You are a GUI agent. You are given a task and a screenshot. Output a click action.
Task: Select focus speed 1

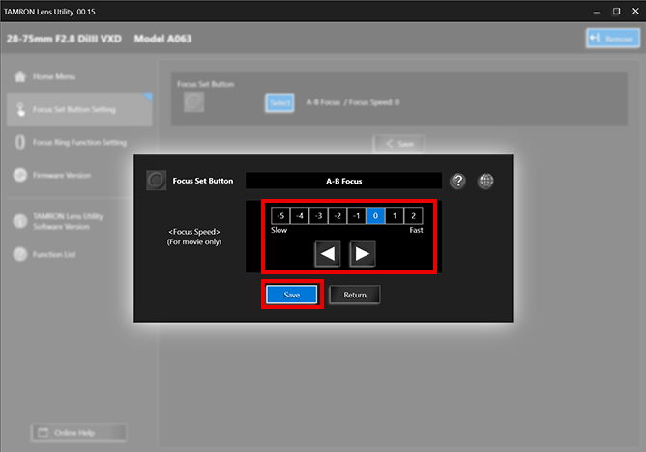(x=395, y=216)
